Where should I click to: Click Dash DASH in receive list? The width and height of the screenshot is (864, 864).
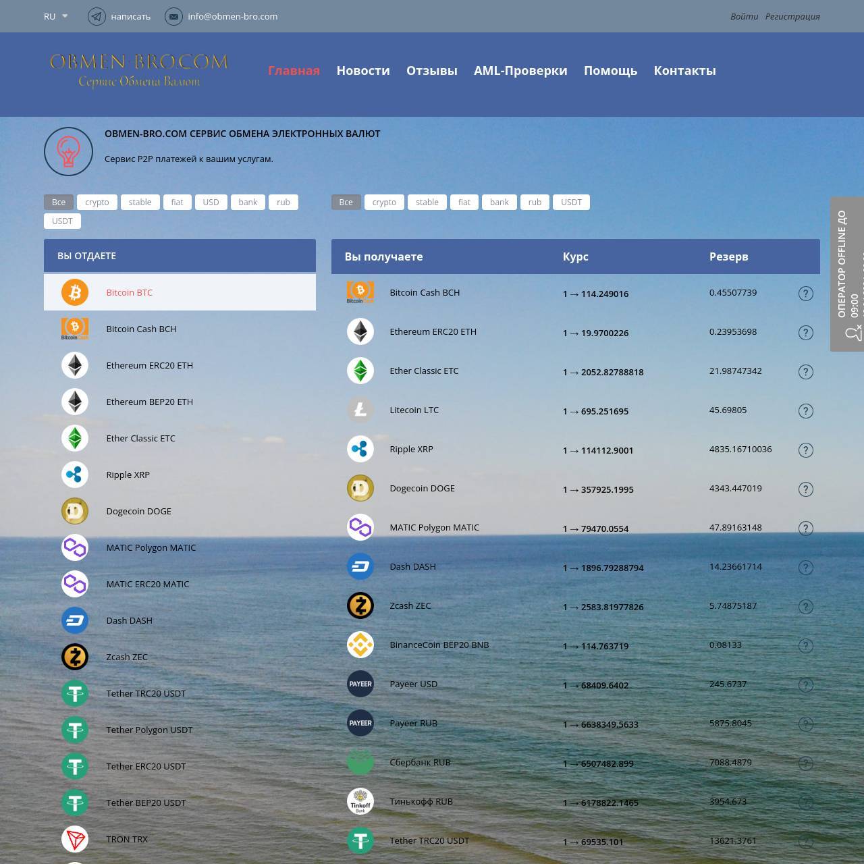pos(412,566)
